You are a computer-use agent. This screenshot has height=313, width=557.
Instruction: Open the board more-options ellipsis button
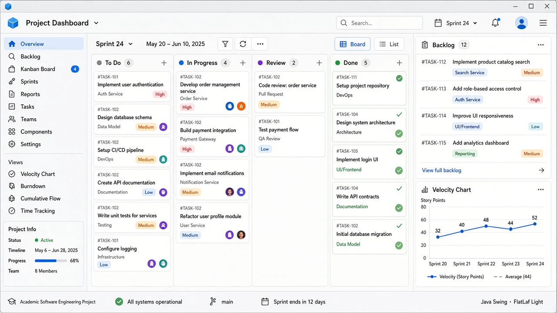(260, 44)
